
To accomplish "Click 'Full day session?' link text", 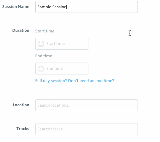I will coord(51,81).
